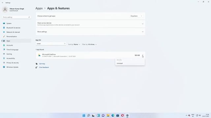The image size is (211, 118).
Task: Open Microsoft Store from taskbar
Action: [x=118, y=115]
